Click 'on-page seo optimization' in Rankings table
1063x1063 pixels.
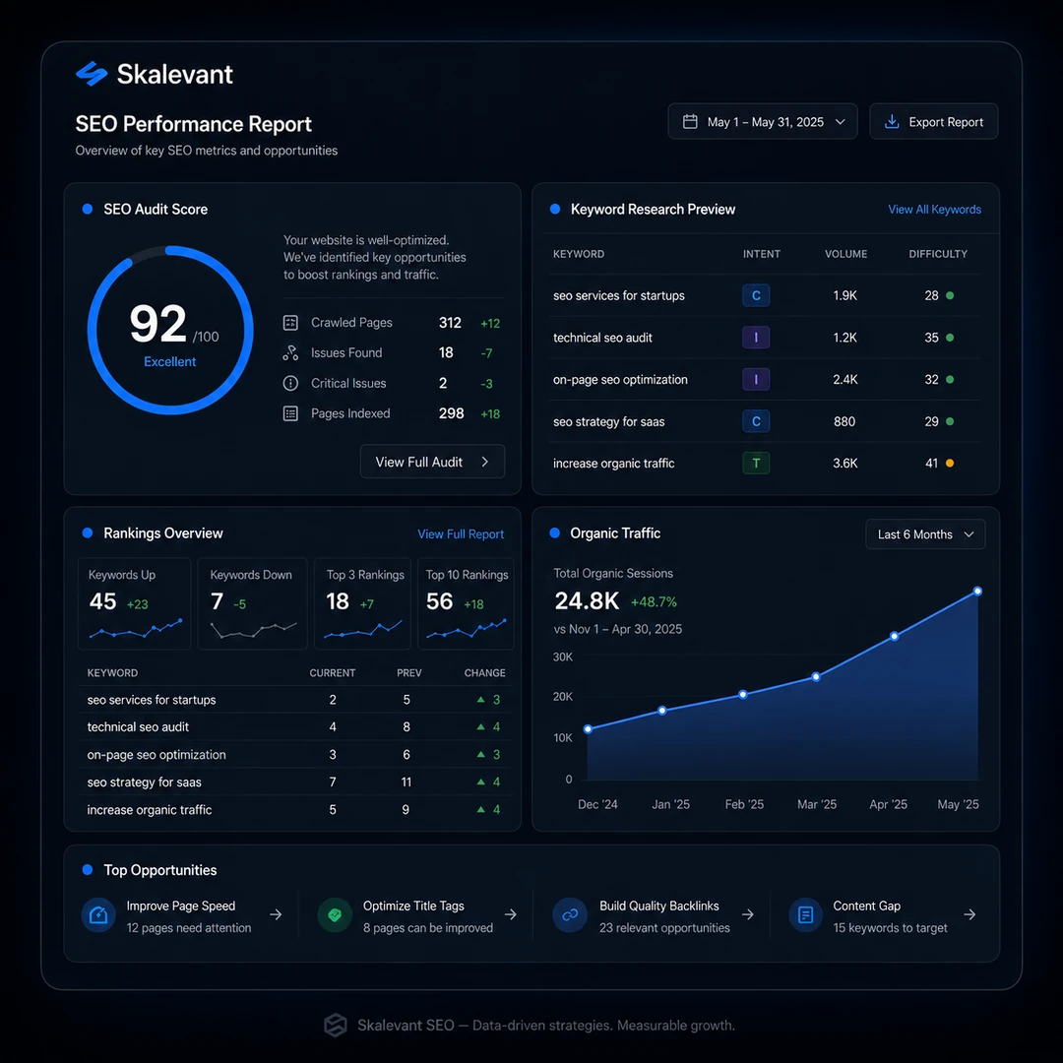click(x=156, y=755)
